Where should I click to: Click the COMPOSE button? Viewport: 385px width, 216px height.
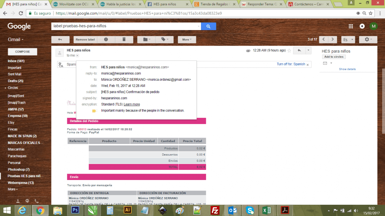pyautogui.click(x=22, y=52)
